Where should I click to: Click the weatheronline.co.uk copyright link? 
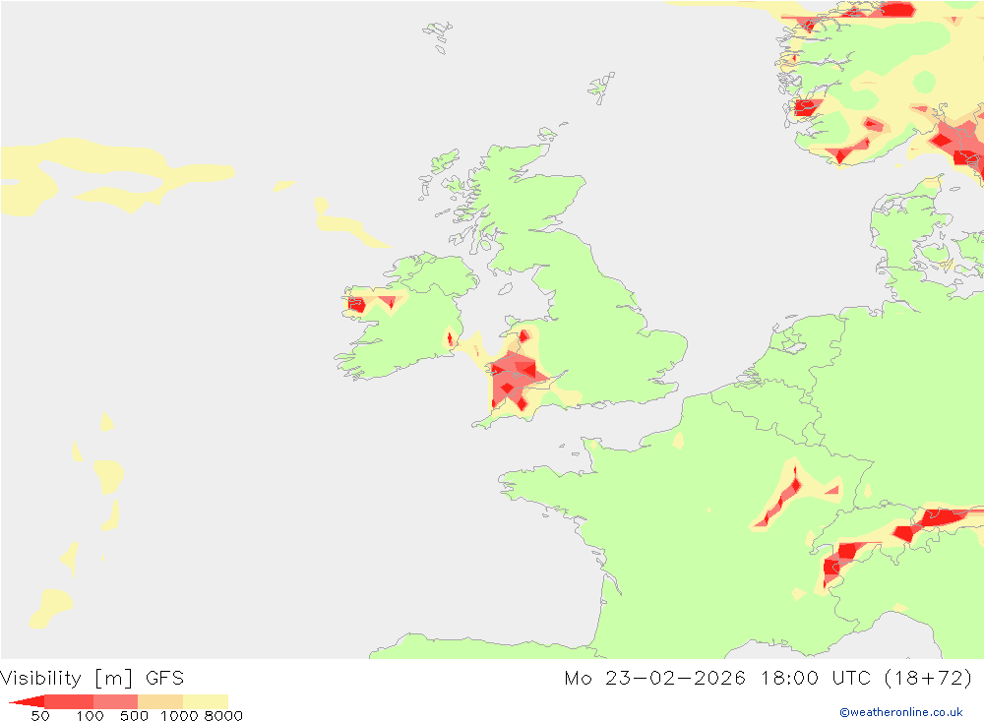[x=901, y=712]
